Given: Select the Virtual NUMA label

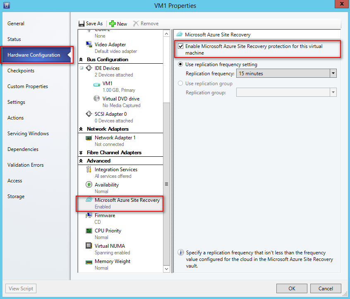Looking at the screenshot, I should pyautogui.click(x=110, y=246).
